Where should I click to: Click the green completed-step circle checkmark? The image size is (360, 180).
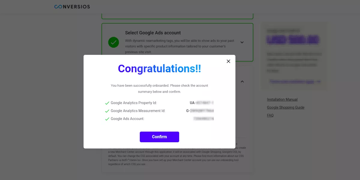113,42
